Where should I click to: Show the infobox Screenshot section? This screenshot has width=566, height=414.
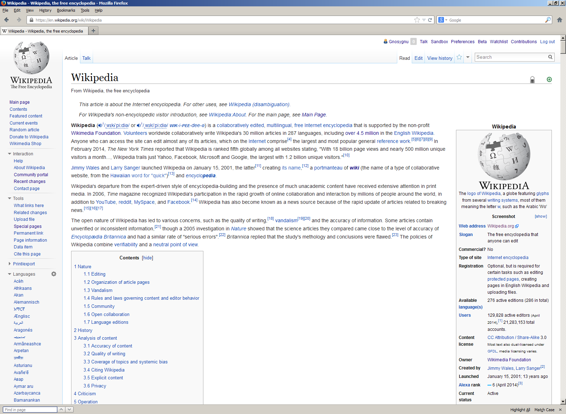541,217
